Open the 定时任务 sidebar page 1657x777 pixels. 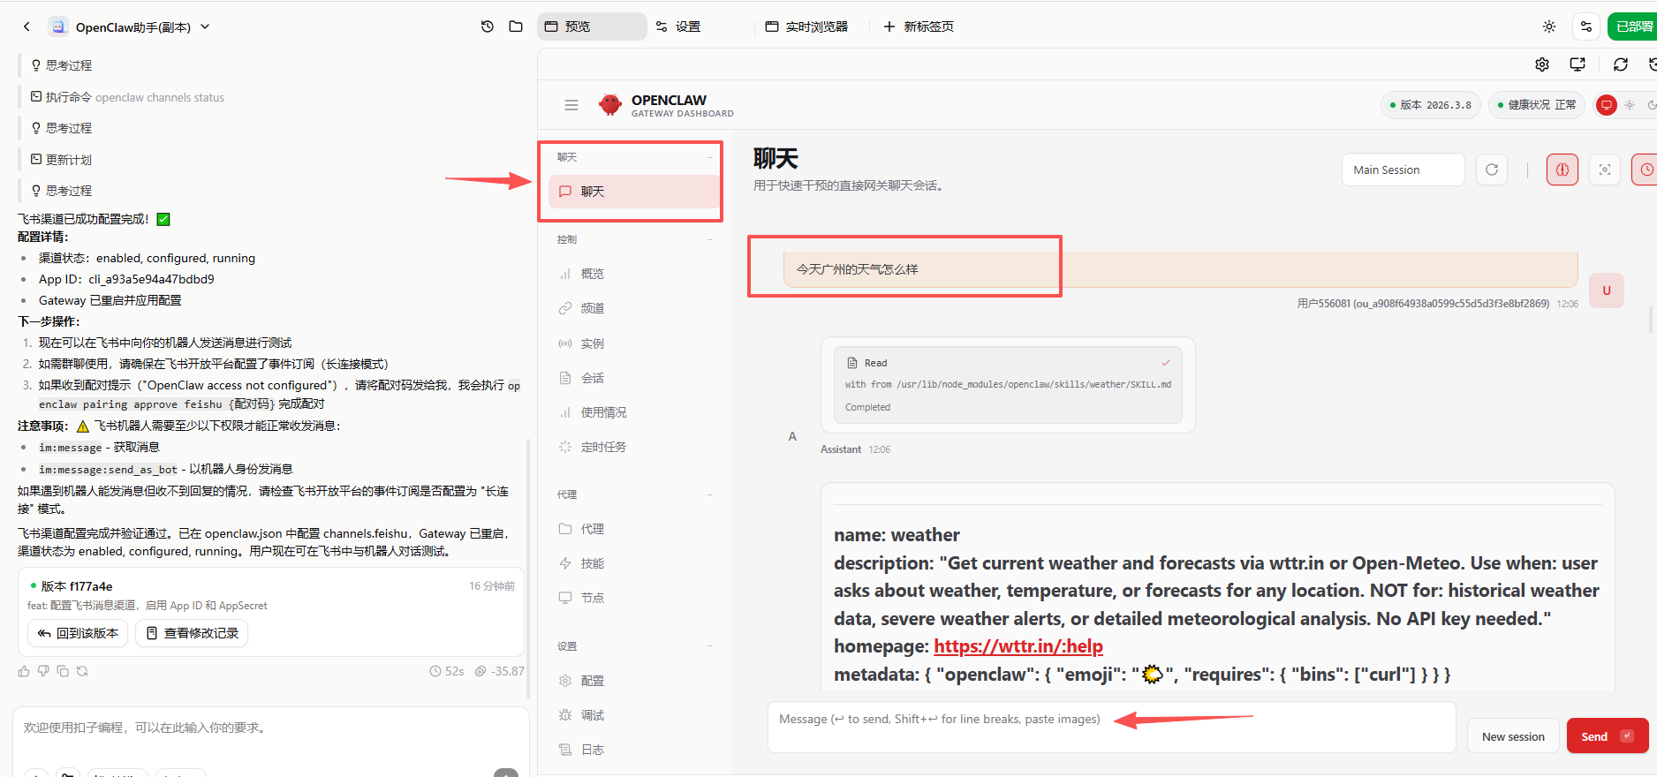coord(634,447)
